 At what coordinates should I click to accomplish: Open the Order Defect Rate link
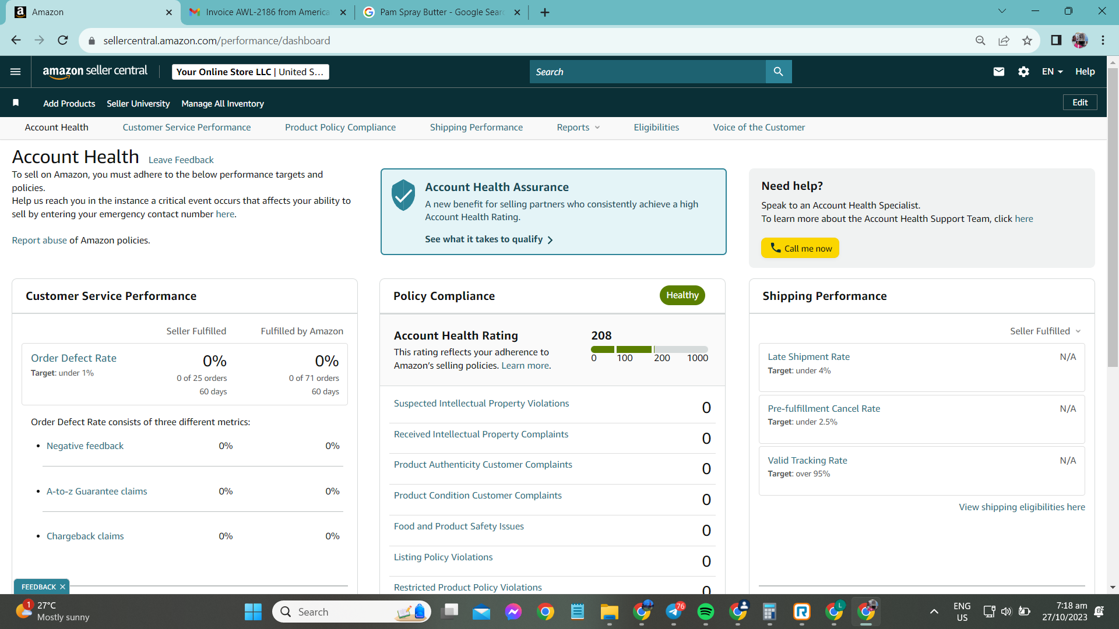(x=73, y=358)
